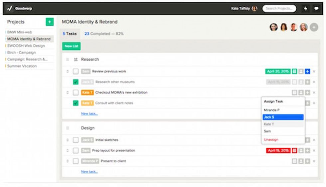Click plus icon on Checkout MOMA's new exhibition
The width and height of the screenshot is (326, 187).
click(x=307, y=93)
